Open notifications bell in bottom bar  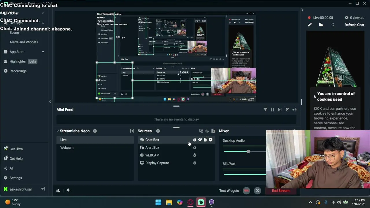(68, 190)
